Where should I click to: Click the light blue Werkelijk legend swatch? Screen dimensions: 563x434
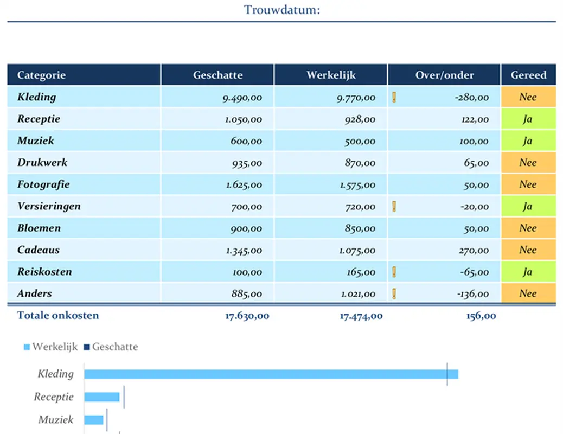(27, 347)
